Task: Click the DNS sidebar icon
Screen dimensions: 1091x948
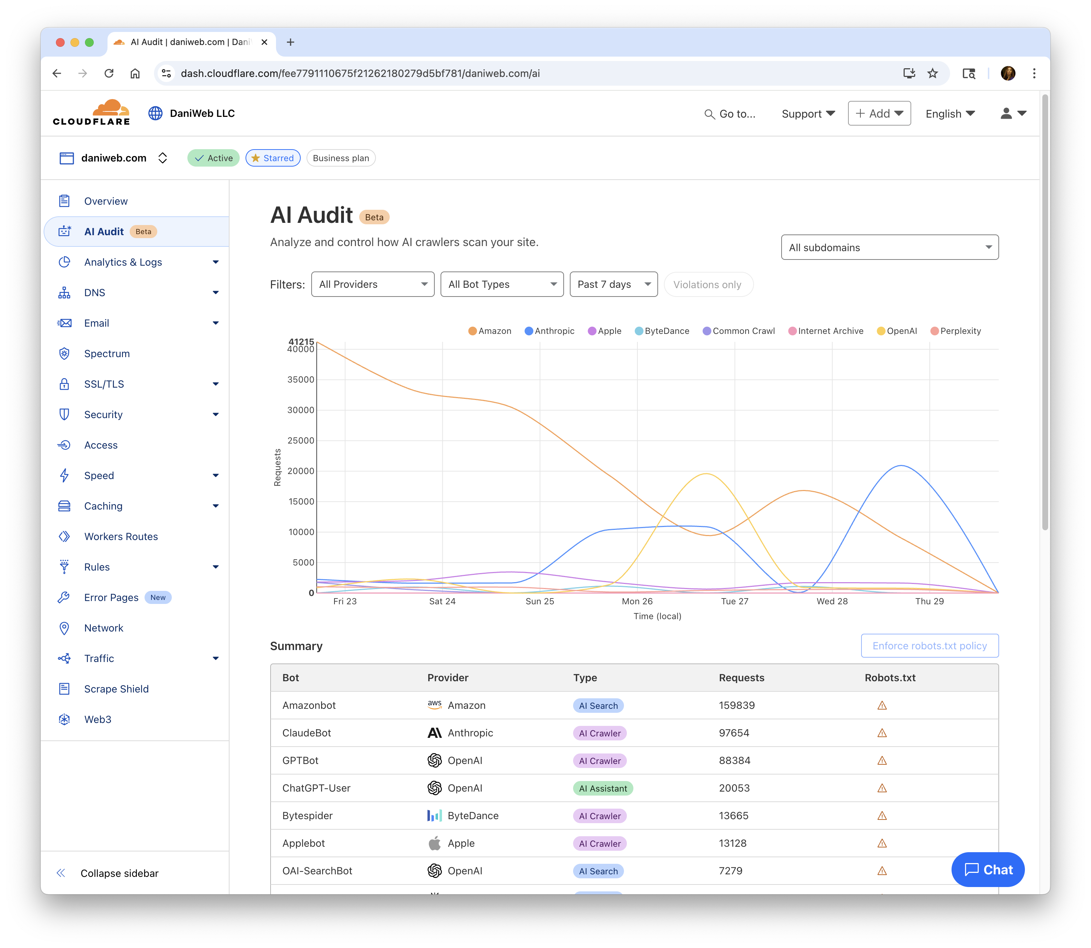Action: coord(65,293)
